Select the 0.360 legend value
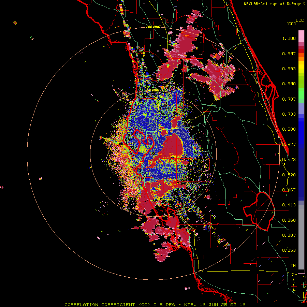The width and height of the screenshot is (307, 307). [x=289, y=220]
